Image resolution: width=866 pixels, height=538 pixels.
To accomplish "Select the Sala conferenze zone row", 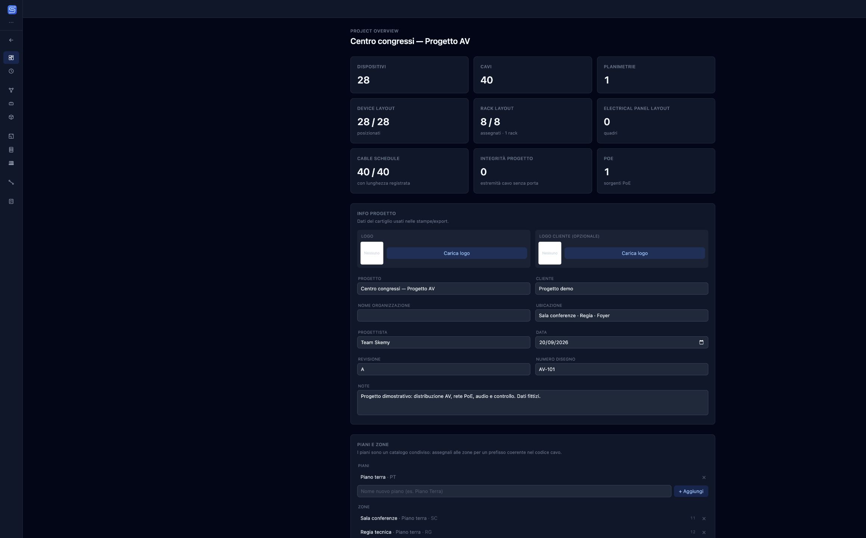I will pyautogui.click(x=532, y=518).
